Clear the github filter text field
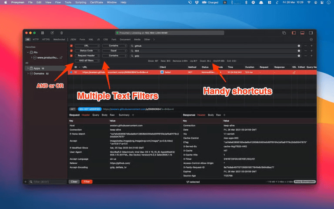This screenshot has height=209, width=334. (299, 46)
